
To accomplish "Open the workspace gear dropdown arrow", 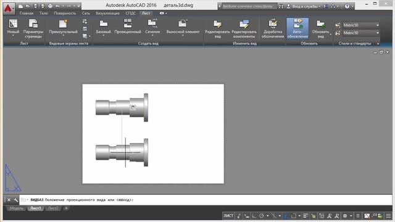I will [x=351, y=216].
